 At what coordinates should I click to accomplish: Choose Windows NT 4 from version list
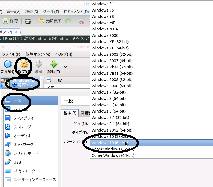click(x=151, y=29)
